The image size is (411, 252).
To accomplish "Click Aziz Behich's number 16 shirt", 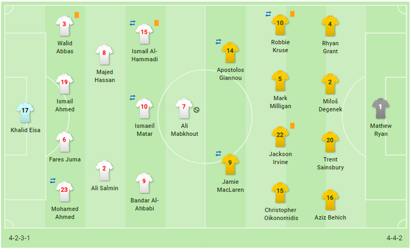I will coord(330,200).
